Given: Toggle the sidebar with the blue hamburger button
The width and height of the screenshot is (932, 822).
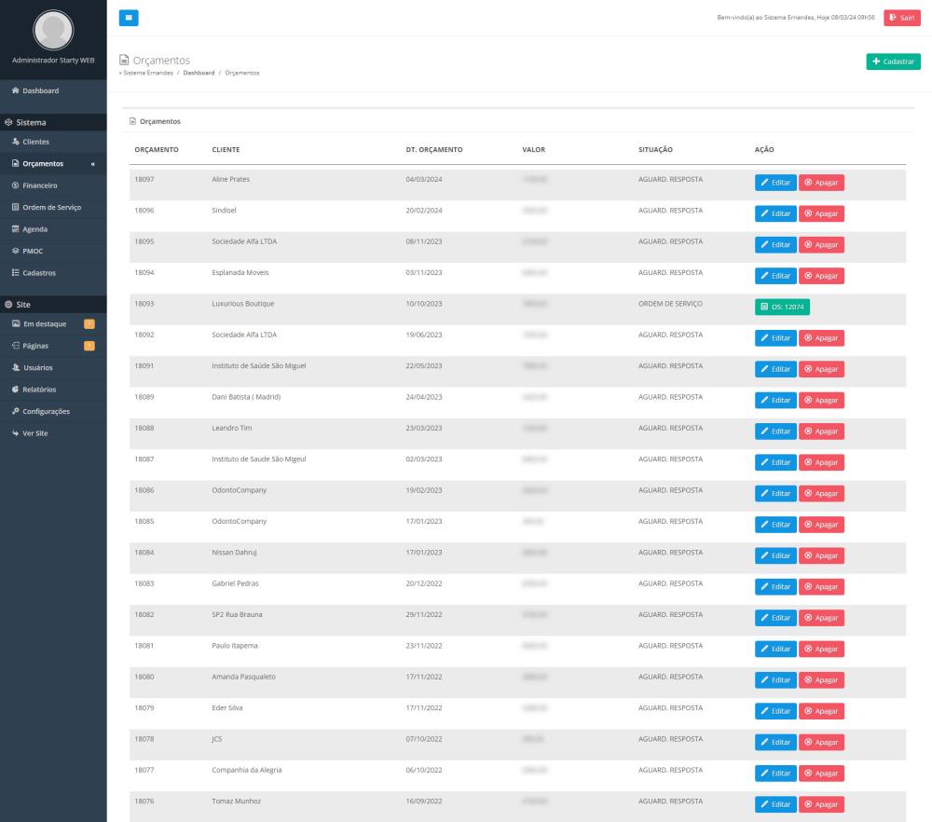Looking at the screenshot, I should (128, 18).
